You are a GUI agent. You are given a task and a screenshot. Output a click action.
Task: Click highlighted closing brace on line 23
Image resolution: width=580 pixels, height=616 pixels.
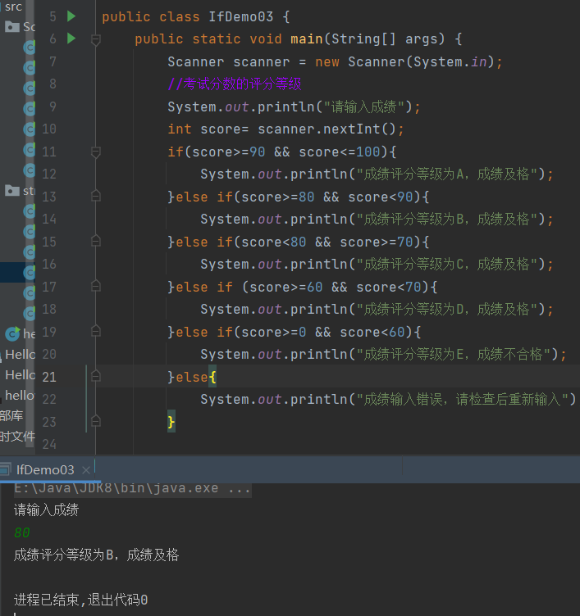(171, 423)
